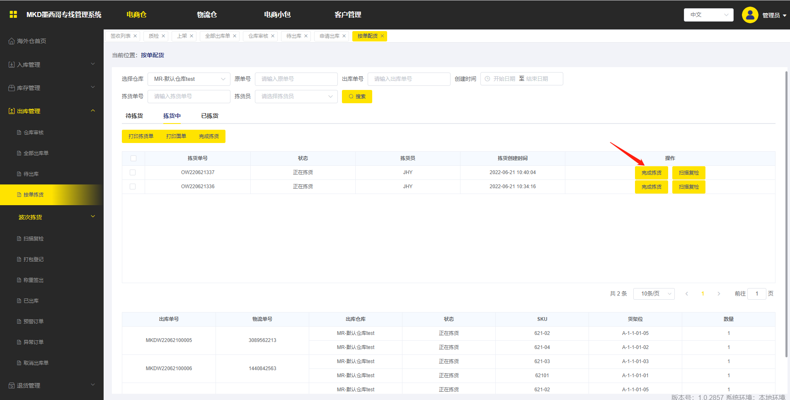790x400 pixels.
Task: Click the grid logo icon beside MKD title
Action: pos(13,15)
